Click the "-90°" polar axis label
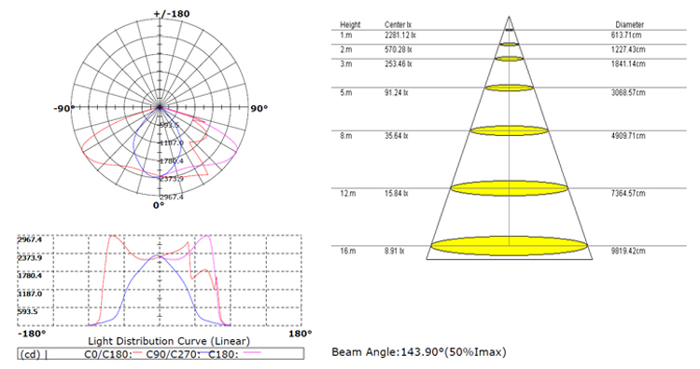 coord(63,109)
